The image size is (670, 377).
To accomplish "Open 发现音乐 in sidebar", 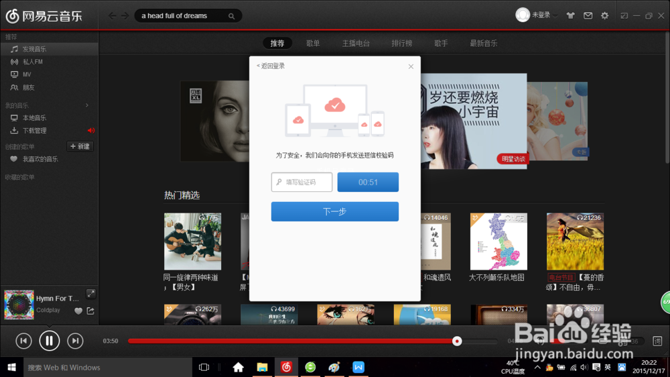I will (49, 49).
